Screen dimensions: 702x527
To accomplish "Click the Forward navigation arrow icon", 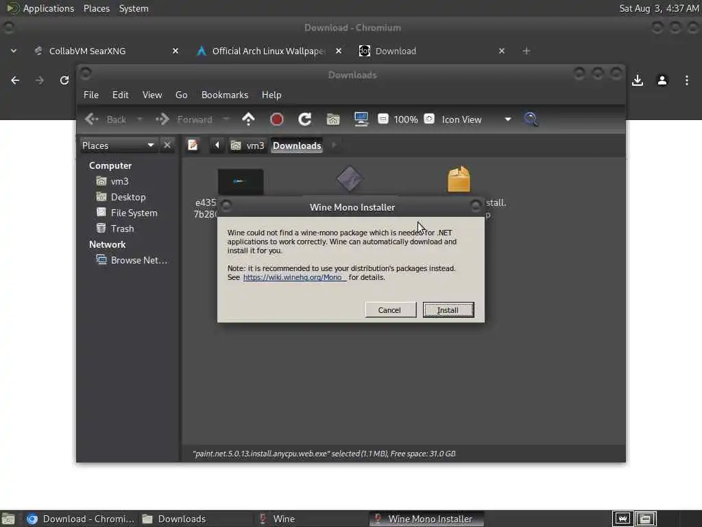I will [x=162, y=119].
